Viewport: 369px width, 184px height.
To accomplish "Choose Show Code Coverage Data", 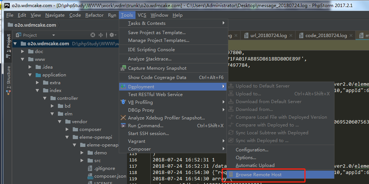I will pos(157,78).
